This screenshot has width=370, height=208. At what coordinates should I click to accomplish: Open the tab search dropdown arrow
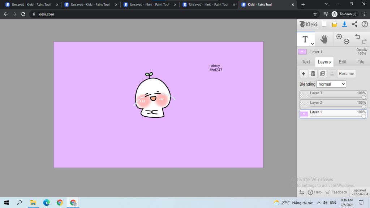click(x=326, y=4)
